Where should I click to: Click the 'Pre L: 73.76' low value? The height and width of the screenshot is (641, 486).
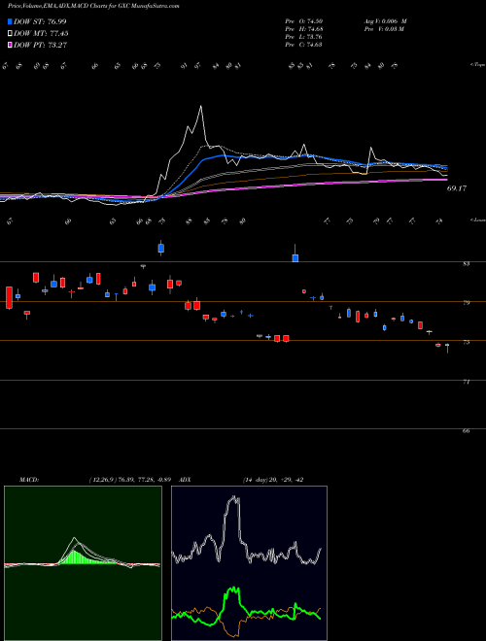pos(304,37)
